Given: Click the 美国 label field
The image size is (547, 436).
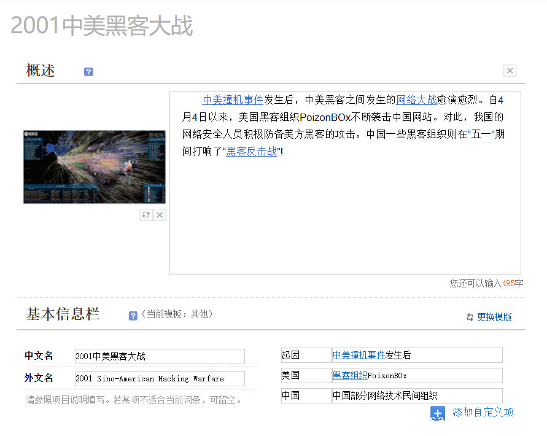Looking at the screenshot, I should coord(306,375).
